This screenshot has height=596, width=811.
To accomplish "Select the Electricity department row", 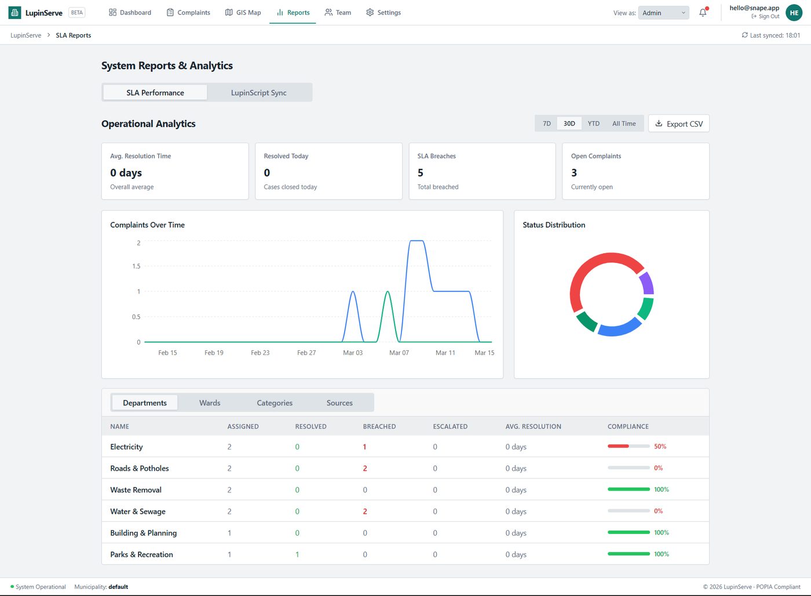I will 405,447.
